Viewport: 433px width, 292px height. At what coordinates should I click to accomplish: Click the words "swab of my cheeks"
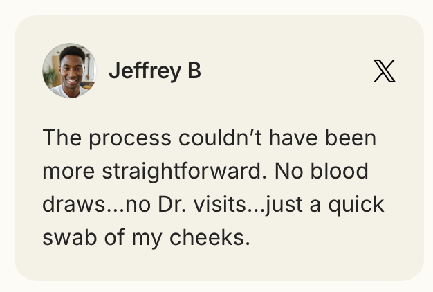[x=145, y=238]
